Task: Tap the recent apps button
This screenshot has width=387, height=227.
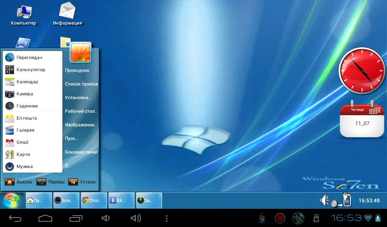Action: 76,218
